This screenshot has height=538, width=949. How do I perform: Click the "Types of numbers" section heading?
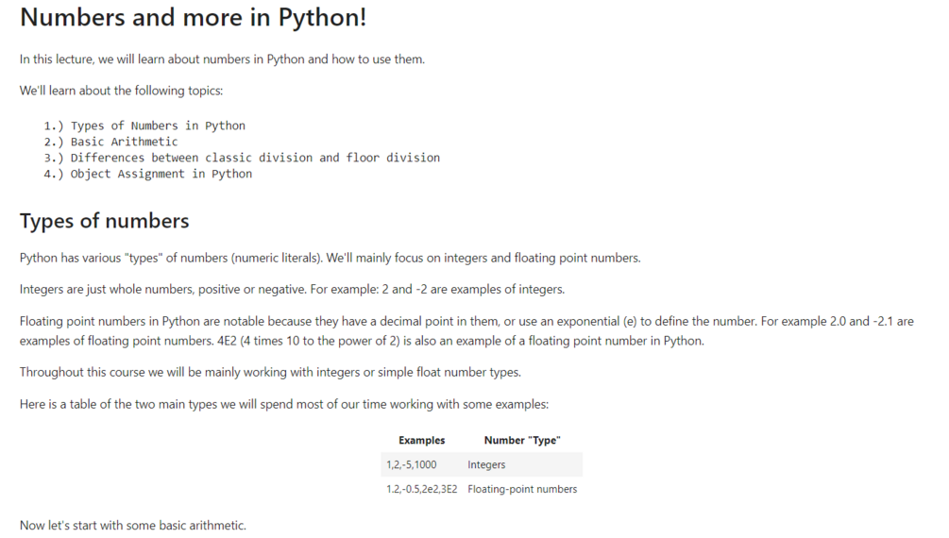click(x=104, y=221)
